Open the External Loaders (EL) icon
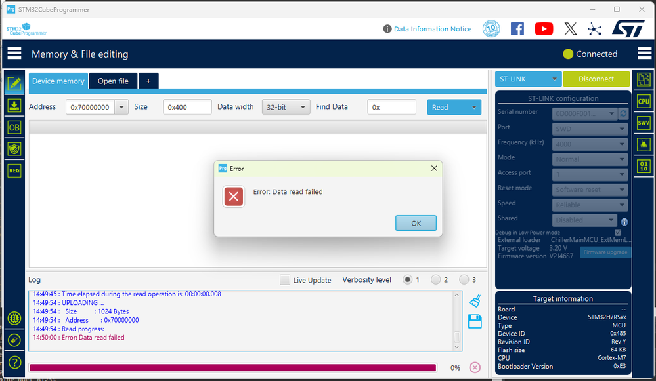Image resolution: width=656 pixels, height=381 pixels. [x=14, y=318]
